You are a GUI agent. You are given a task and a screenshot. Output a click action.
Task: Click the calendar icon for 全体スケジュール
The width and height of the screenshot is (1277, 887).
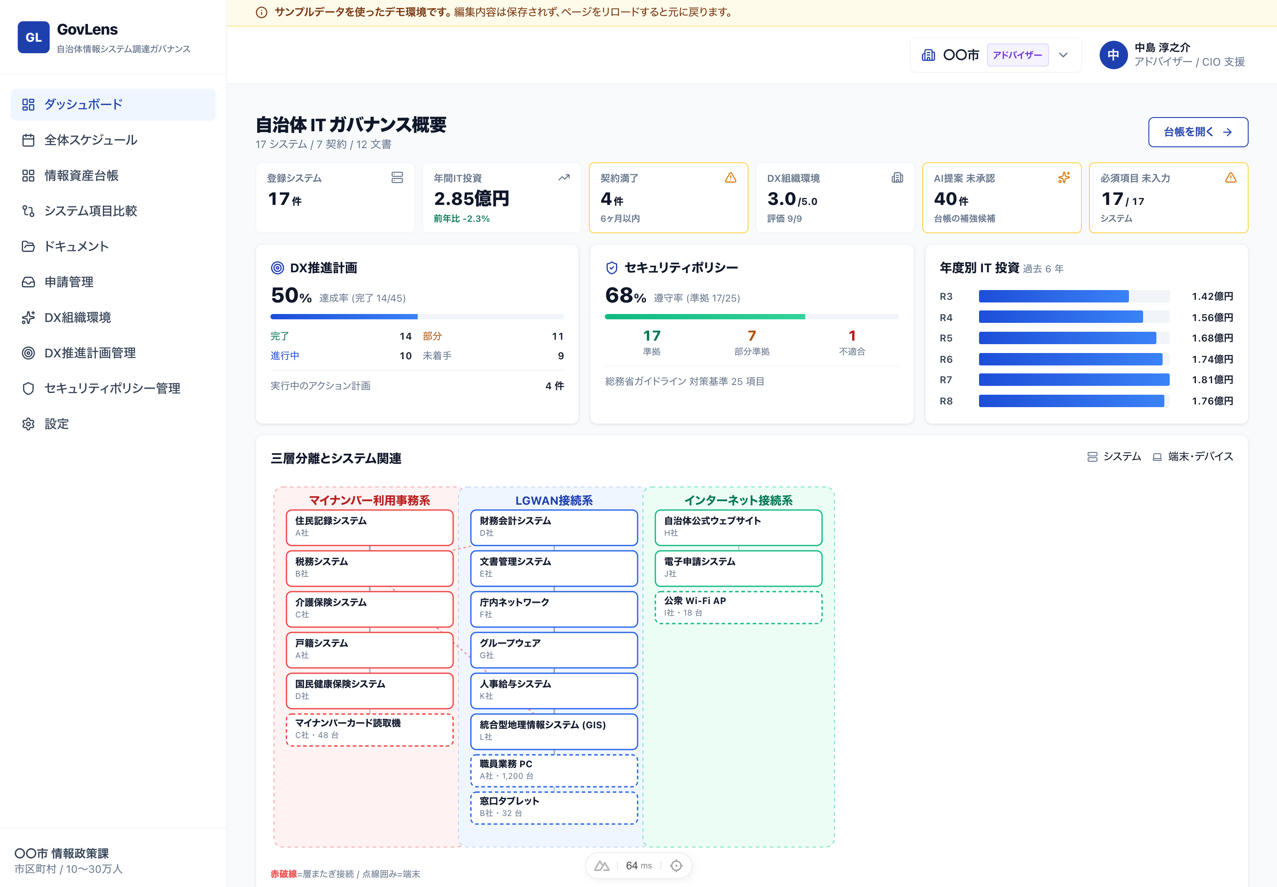(x=28, y=140)
